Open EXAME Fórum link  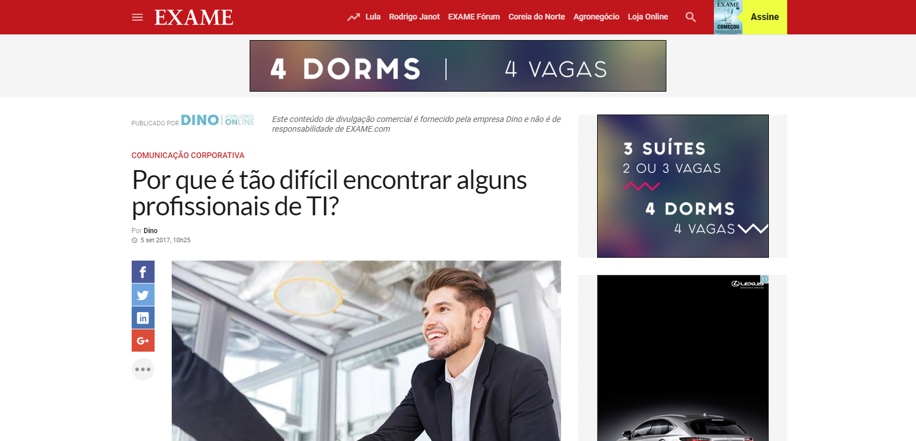tap(474, 17)
